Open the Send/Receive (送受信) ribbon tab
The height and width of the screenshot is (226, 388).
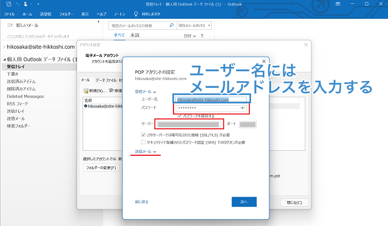(x=45, y=14)
